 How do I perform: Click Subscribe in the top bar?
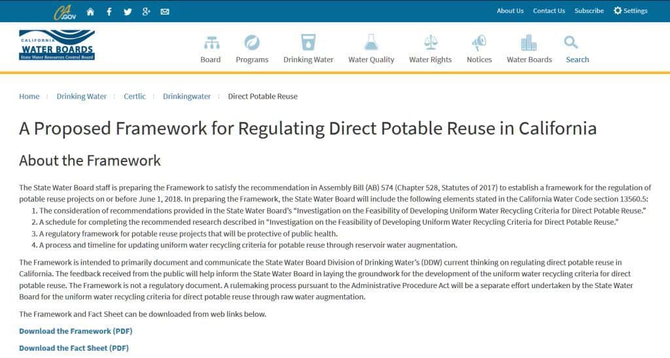pyautogui.click(x=589, y=11)
